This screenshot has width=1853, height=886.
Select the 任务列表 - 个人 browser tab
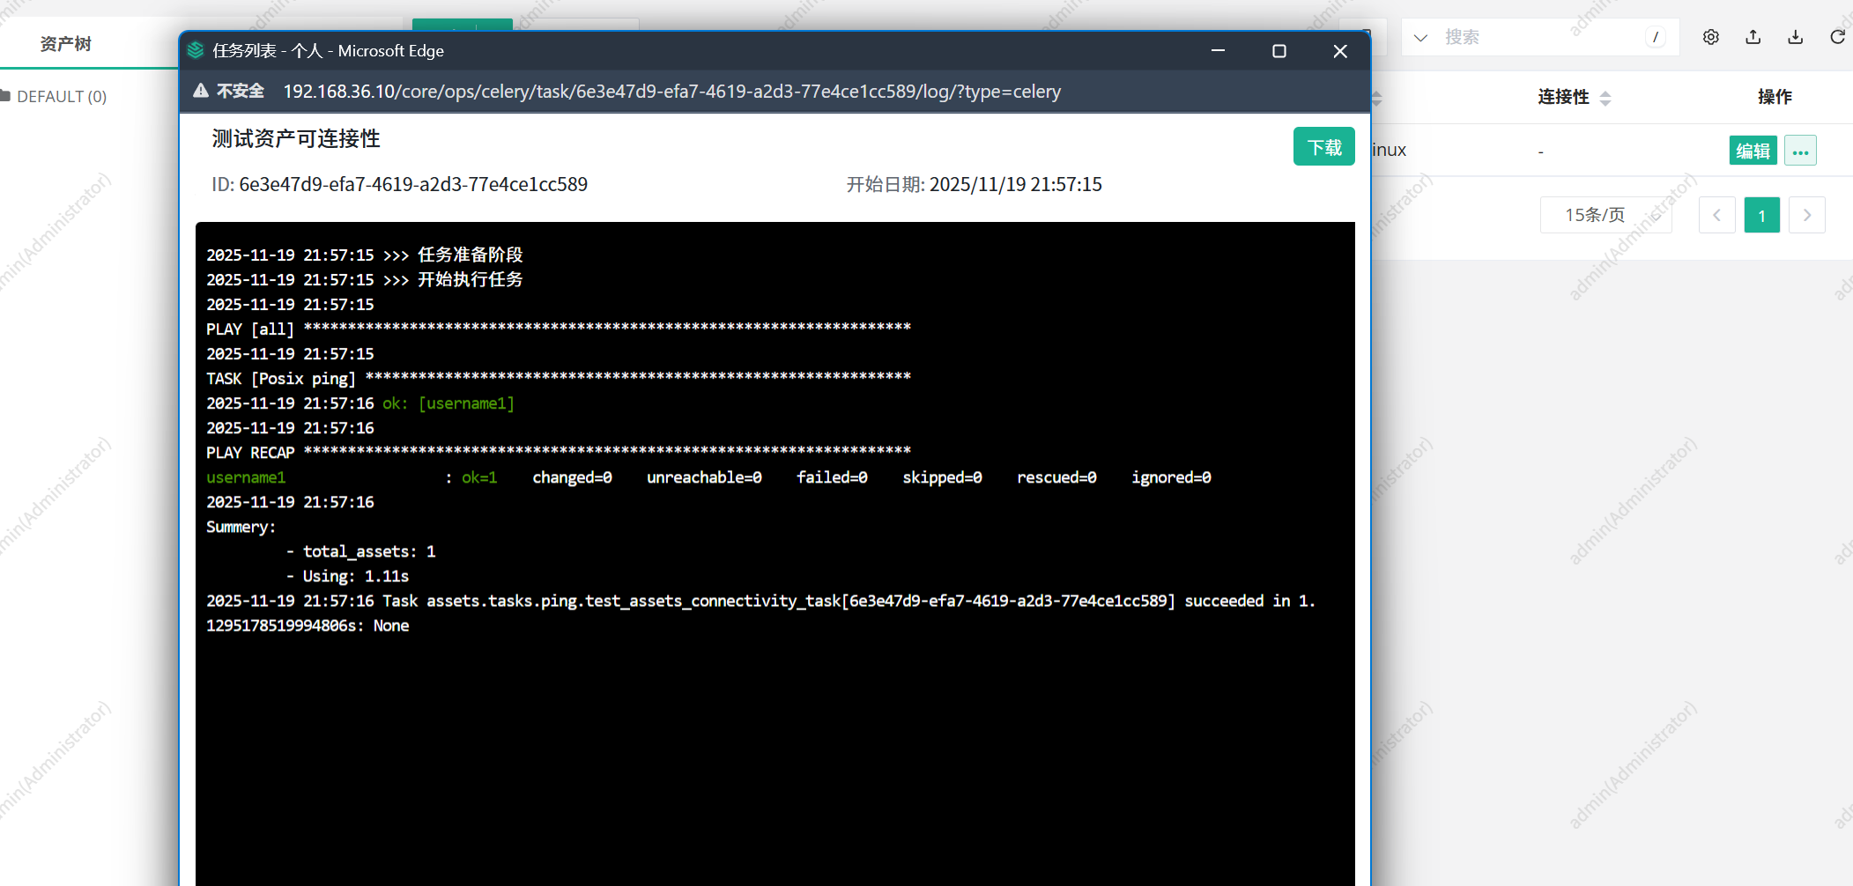(x=326, y=50)
